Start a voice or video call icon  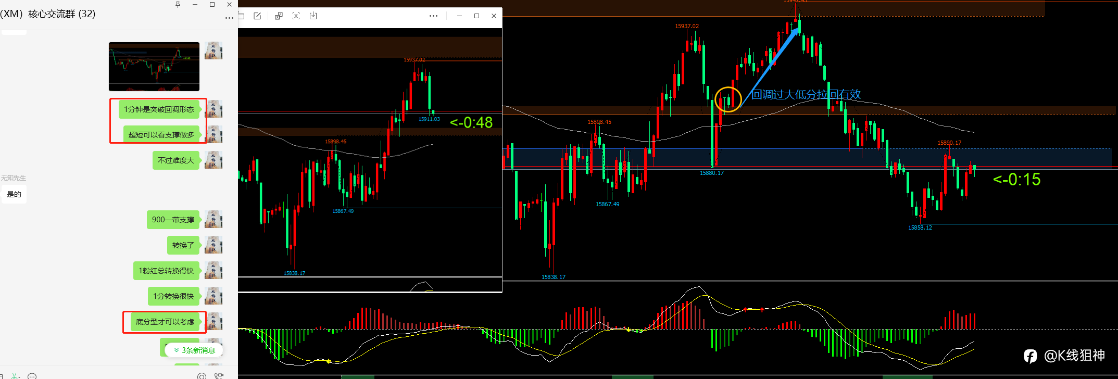point(219,376)
